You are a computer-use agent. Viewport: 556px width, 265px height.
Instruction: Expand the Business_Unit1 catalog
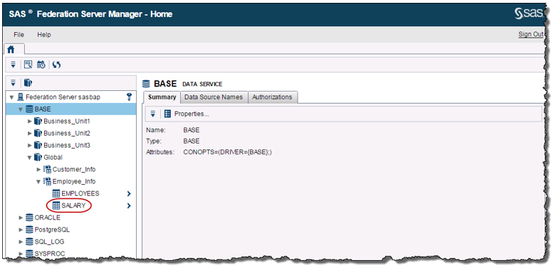(30, 121)
